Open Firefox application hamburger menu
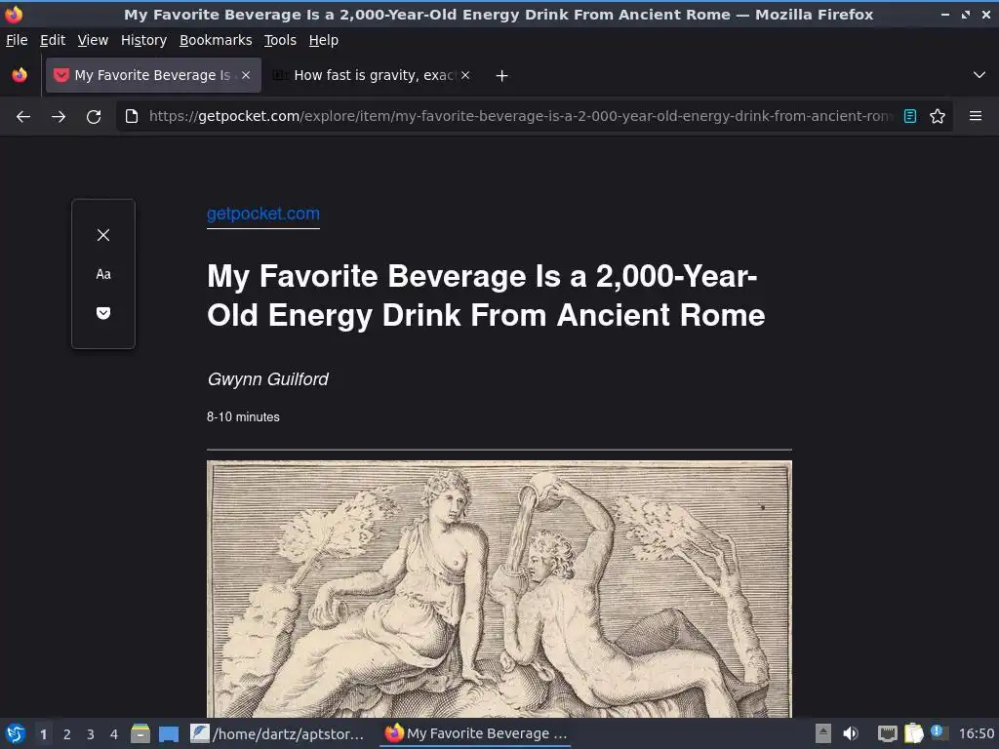 point(976,116)
